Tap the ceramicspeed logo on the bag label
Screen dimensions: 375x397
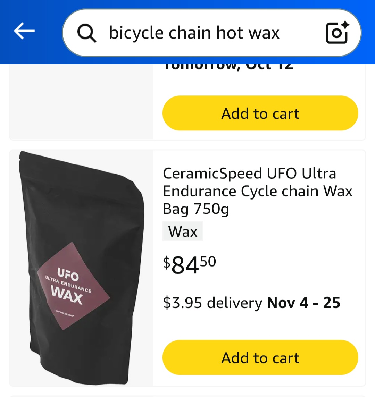65,313
